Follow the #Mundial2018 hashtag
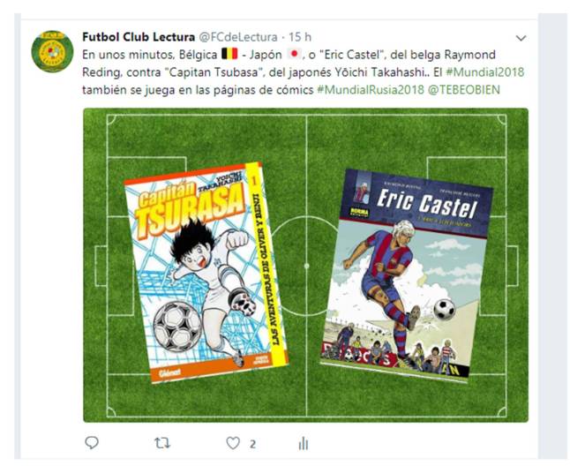 point(485,72)
